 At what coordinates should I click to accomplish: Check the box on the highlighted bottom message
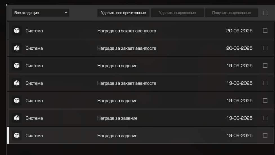coord(265,136)
